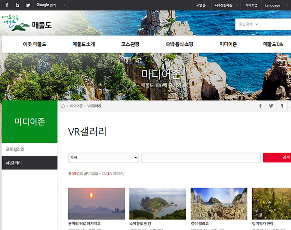Open the wildflower thumbnail
Viewport: 291px width, 230px height.
click(x=271, y=204)
